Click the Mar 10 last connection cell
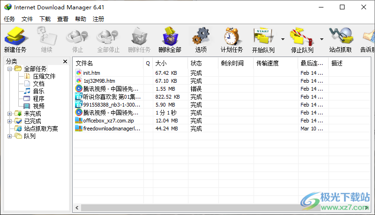The width and height of the screenshot is (375, 215). 312,129
